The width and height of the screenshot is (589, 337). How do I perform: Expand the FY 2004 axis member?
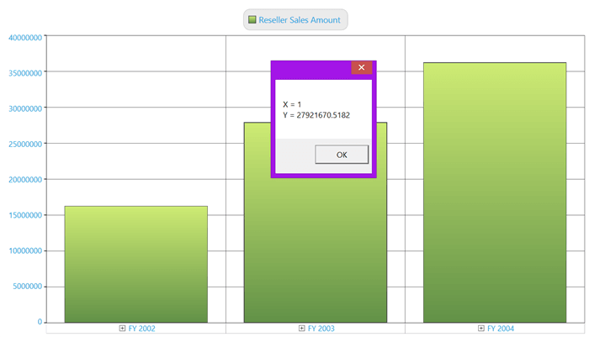tap(481, 329)
